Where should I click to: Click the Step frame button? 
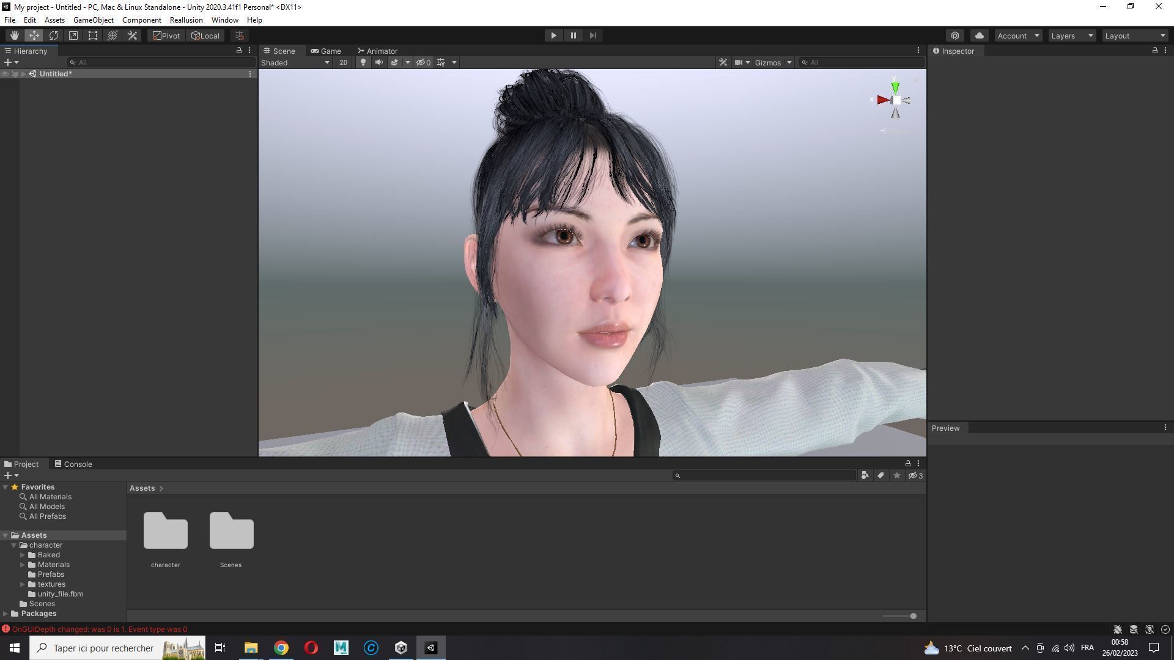593,35
